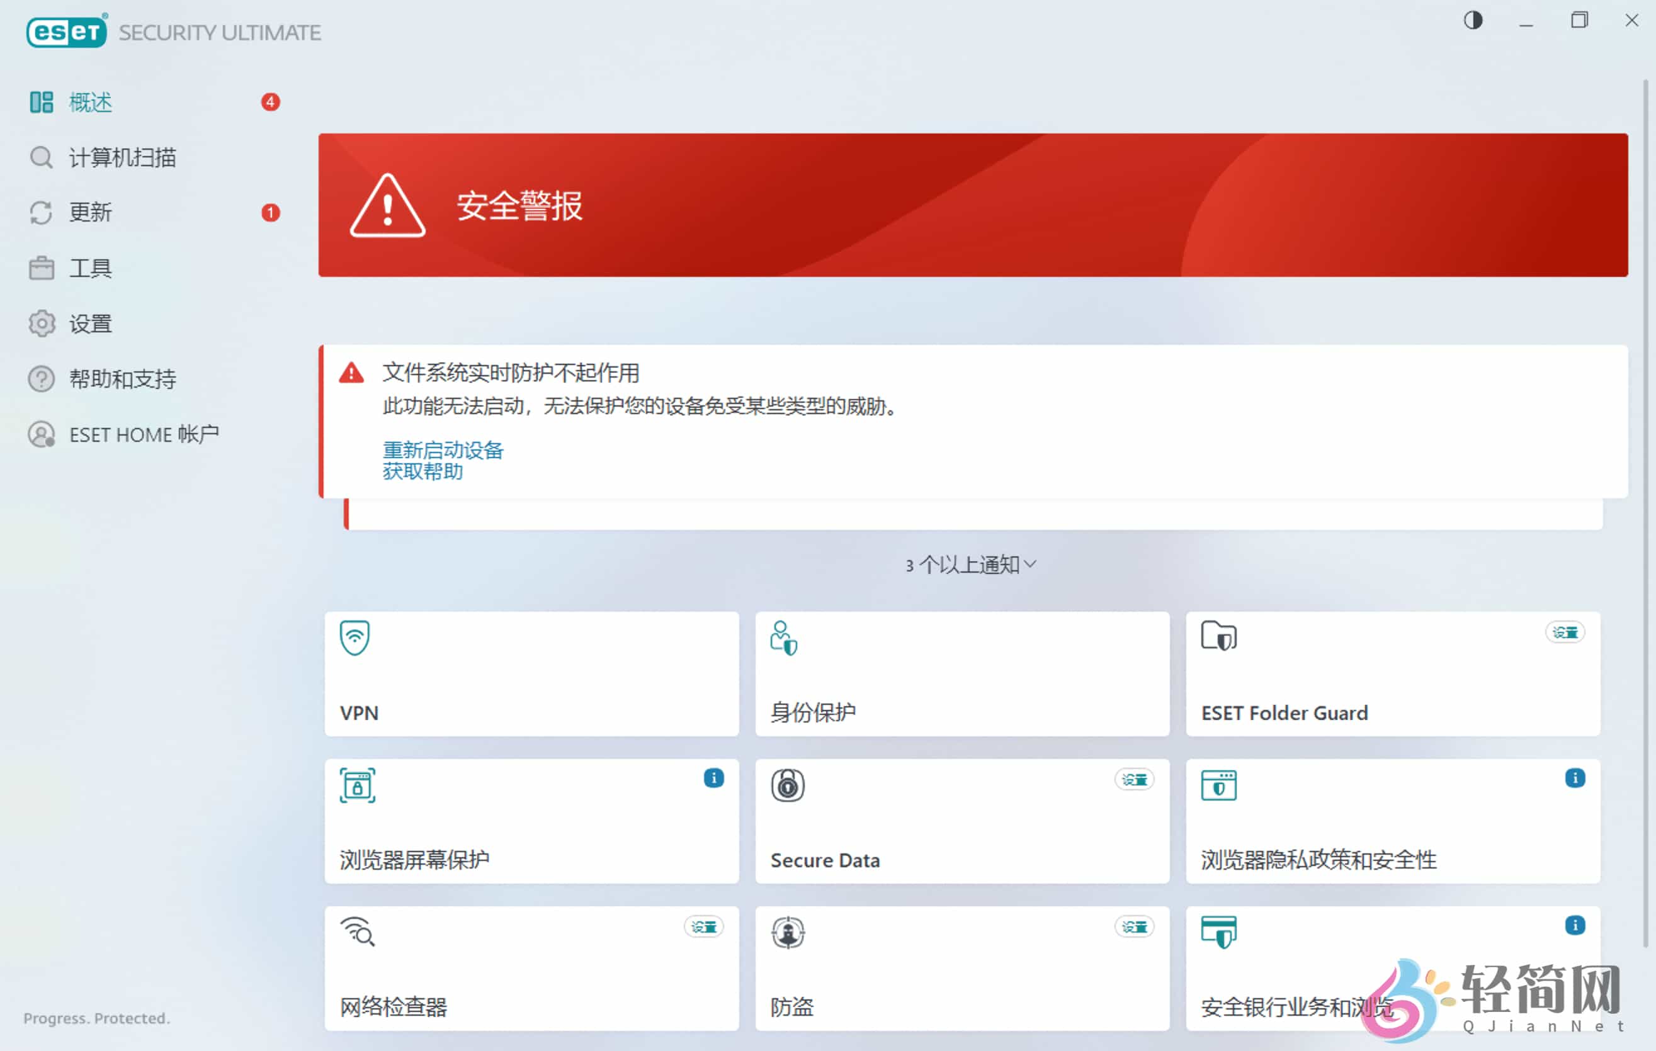Click red badge 4 next to 概述
Image resolution: width=1656 pixels, height=1051 pixels.
point(270,103)
